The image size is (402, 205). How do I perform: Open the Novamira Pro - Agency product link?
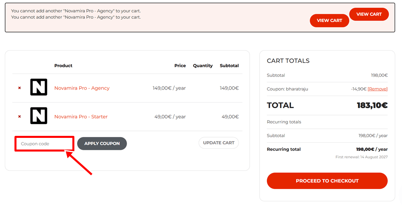pos(82,88)
